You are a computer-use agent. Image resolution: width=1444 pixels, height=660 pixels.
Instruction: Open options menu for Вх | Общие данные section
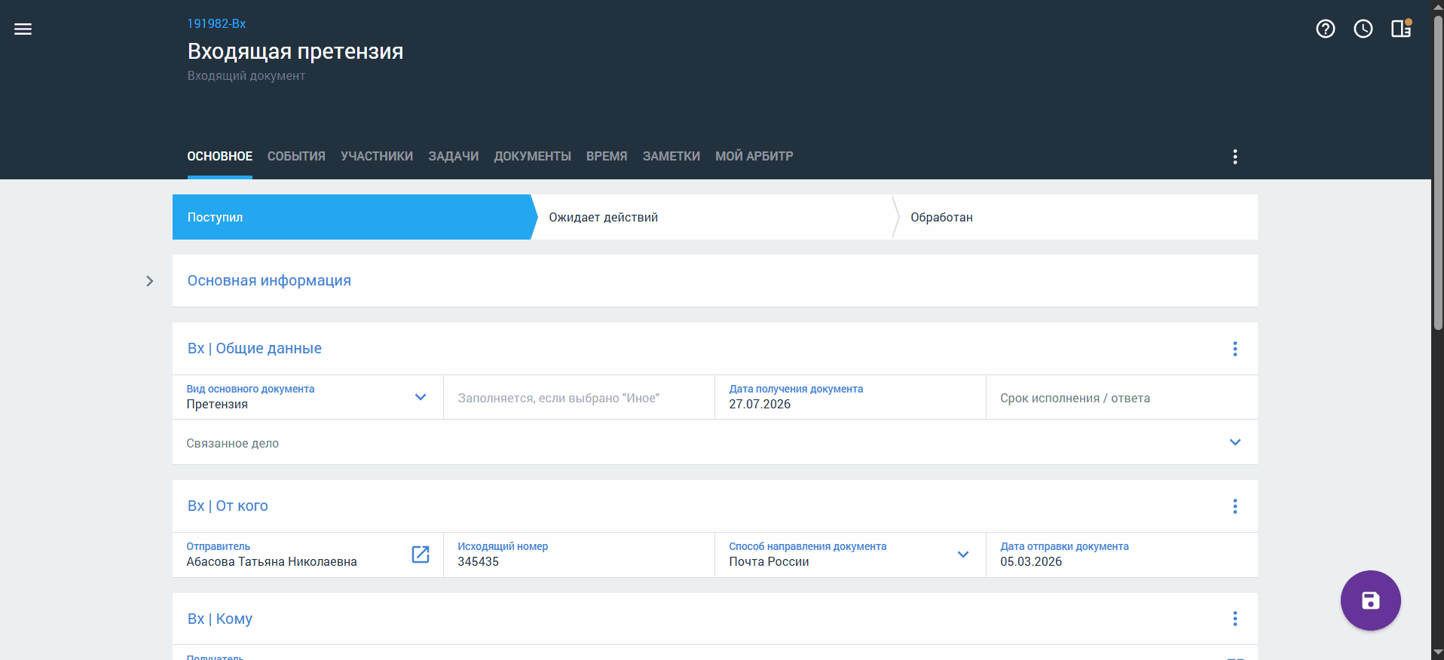[1235, 349]
